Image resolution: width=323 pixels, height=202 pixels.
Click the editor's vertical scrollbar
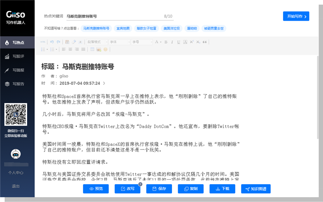coord(317,97)
